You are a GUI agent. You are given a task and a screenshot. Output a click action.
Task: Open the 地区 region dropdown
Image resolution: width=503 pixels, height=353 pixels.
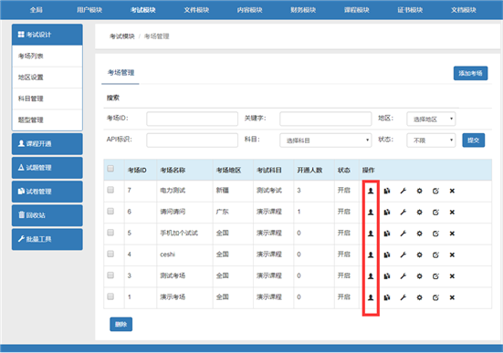coord(431,119)
